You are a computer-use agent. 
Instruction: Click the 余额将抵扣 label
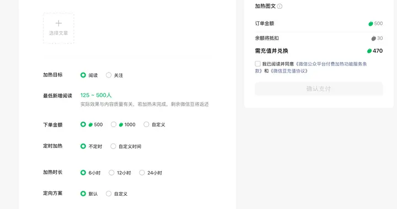tap(267, 38)
